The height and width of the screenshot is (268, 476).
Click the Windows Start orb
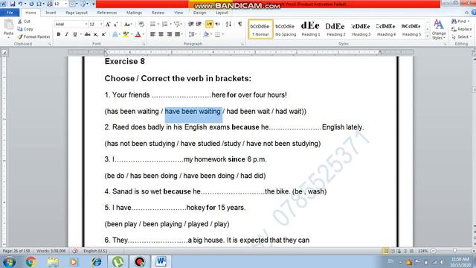click(x=10, y=262)
